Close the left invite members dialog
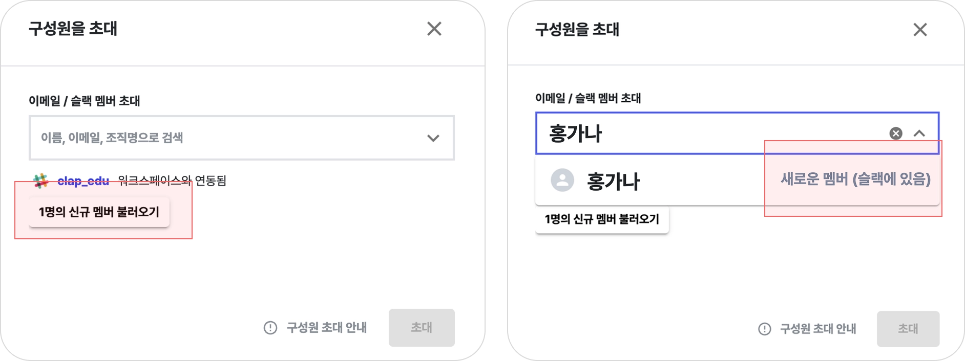965x361 pixels. [x=434, y=29]
